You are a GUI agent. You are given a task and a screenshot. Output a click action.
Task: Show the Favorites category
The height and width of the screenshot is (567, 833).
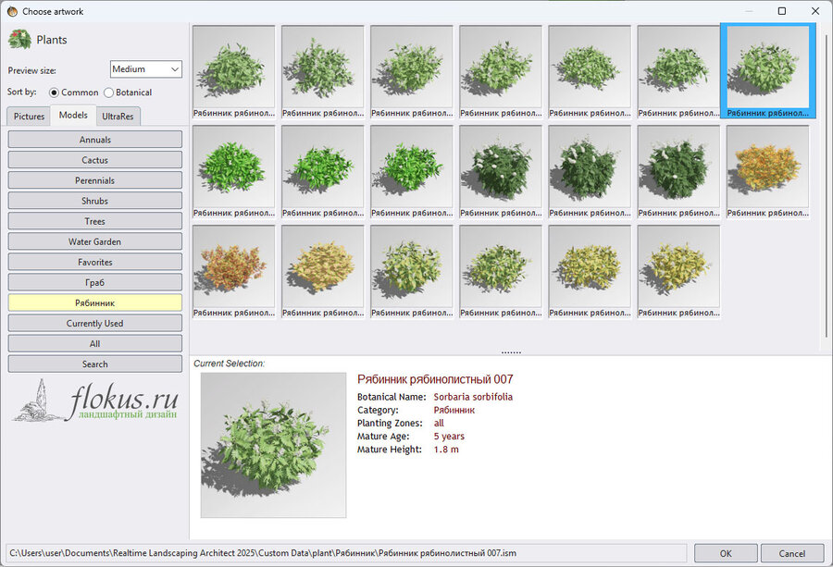pyautogui.click(x=95, y=262)
